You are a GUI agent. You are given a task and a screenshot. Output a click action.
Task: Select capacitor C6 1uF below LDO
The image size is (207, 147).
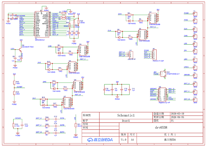click(15, 58)
